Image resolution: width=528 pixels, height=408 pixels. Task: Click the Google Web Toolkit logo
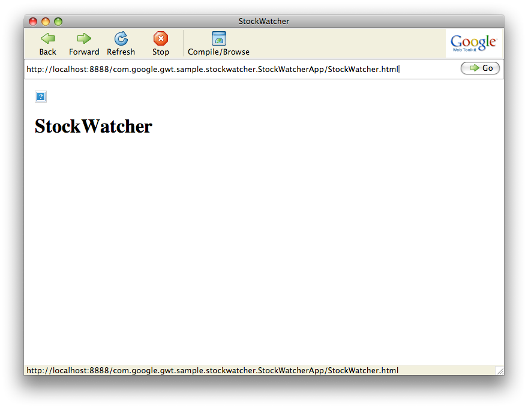click(x=473, y=43)
